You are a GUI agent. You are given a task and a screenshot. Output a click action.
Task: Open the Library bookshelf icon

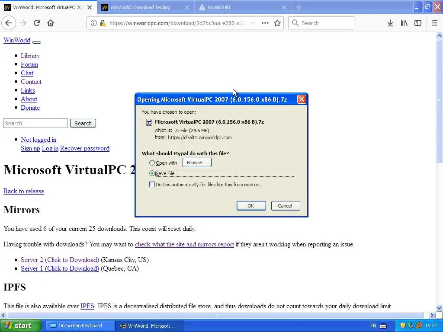404,23
